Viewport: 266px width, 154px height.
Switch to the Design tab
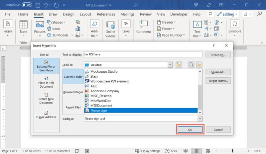click(68, 14)
